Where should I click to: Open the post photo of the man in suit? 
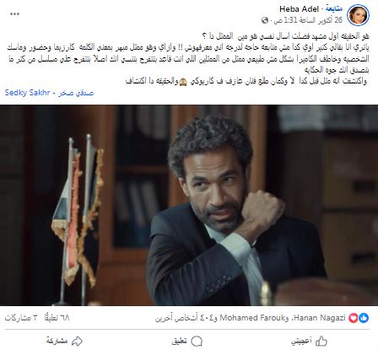click(189, 205)
